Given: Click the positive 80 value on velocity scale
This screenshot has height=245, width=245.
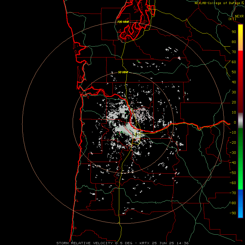Looking at the screenshot, I should click(x=234, y=42).
